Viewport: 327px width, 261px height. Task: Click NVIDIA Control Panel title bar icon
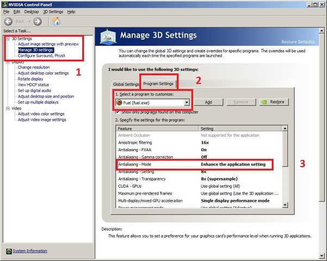pos(4,4)
